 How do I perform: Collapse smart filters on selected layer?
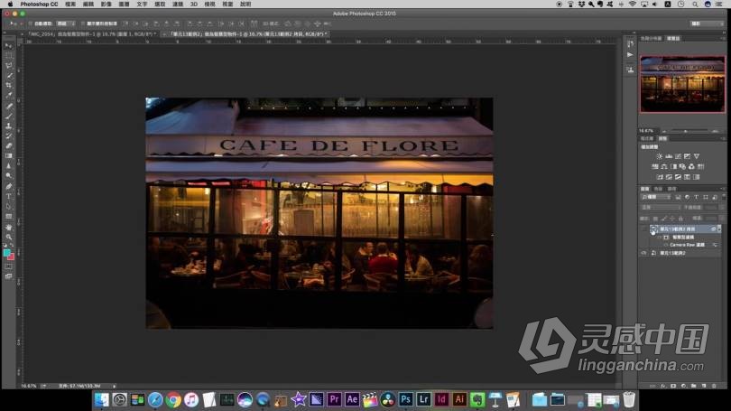click(x=719, y=229)
